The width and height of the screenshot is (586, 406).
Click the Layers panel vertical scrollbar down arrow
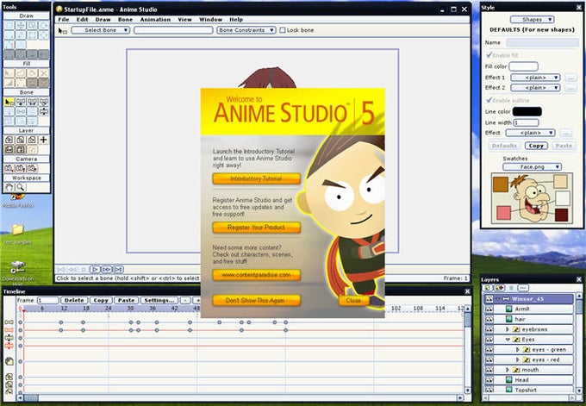(579, 390)
